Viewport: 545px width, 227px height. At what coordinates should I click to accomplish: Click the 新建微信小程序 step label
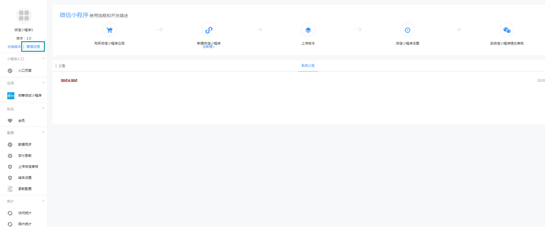click(209, 43)
